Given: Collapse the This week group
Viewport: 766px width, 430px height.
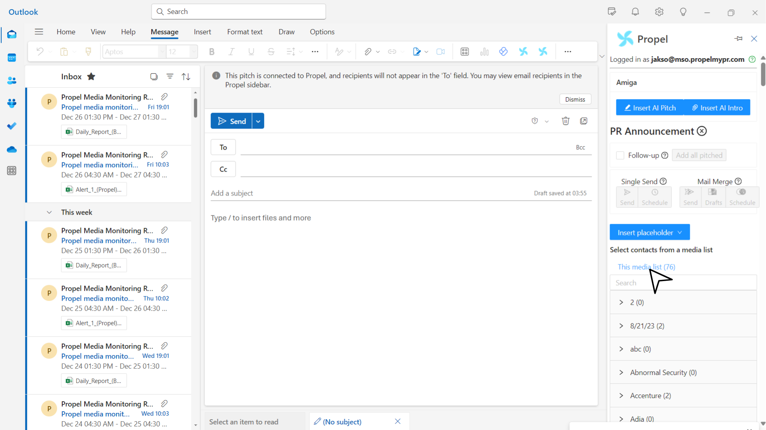Looking at the screenshot, I should [49, 212].
